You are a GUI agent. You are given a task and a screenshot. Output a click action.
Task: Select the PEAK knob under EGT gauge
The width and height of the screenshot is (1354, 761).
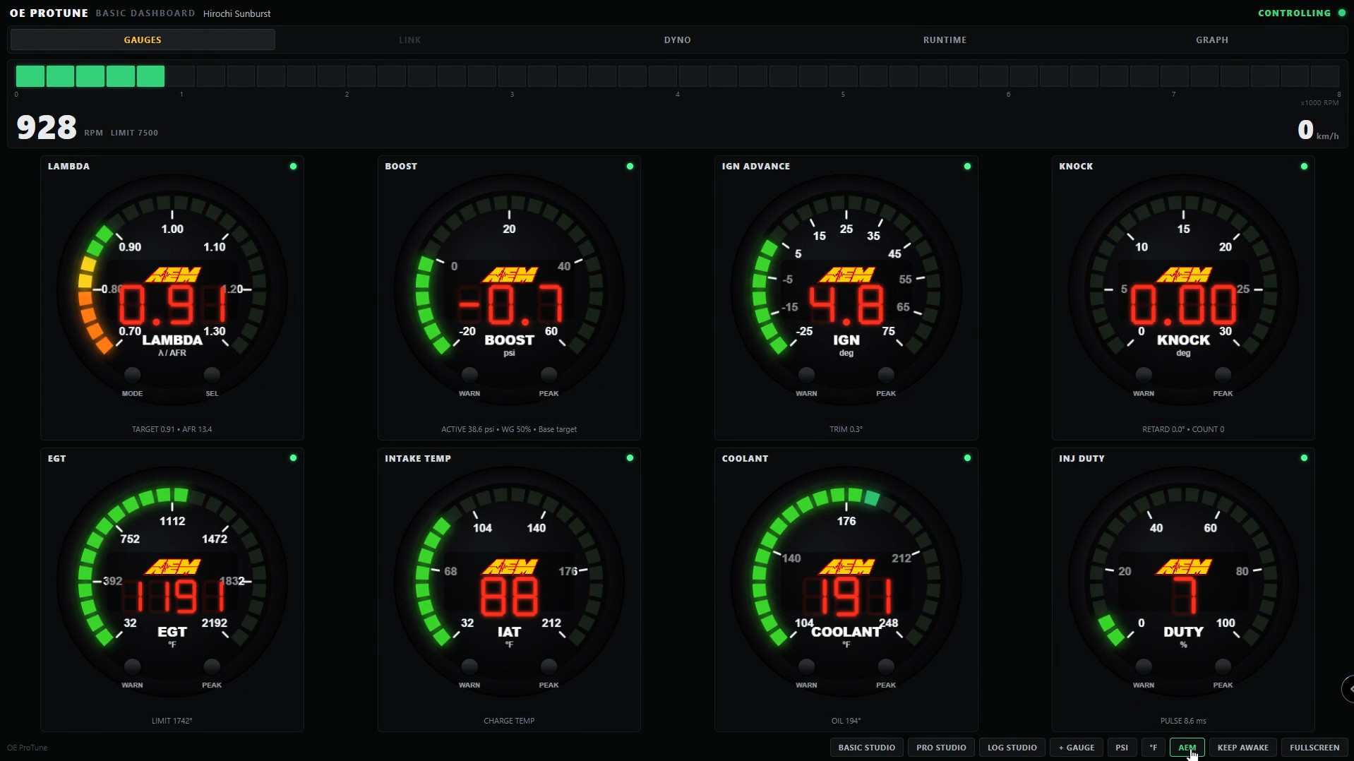[x=212, y=666]
